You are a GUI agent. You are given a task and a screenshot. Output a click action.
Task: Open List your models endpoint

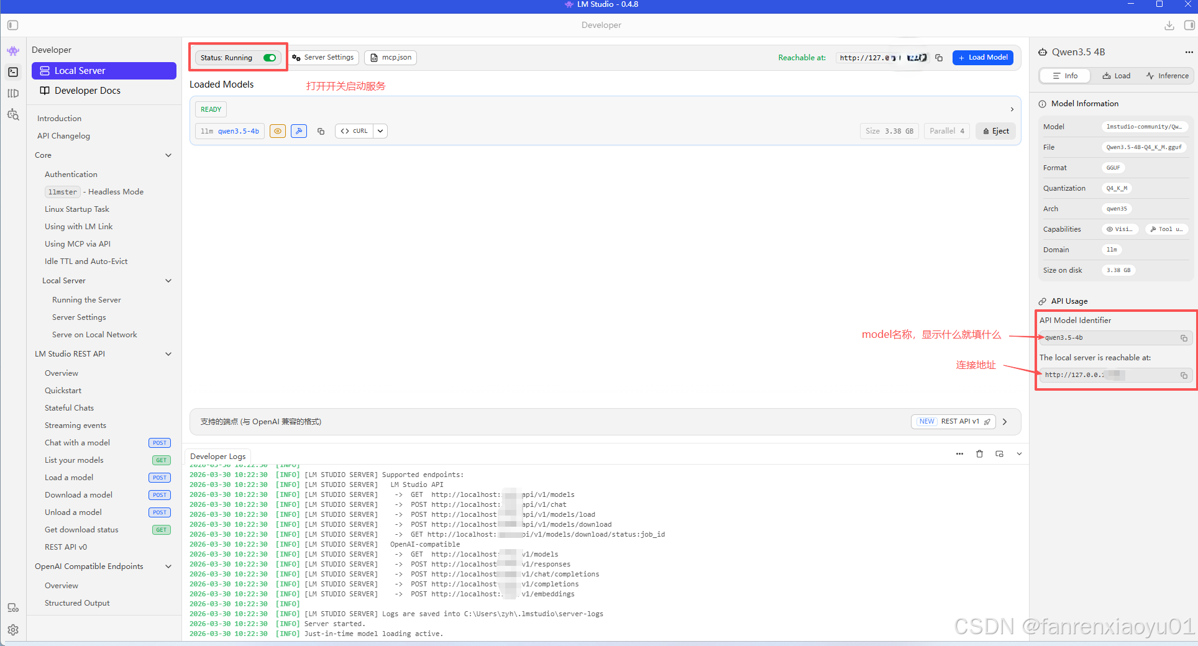pos(74,460)
